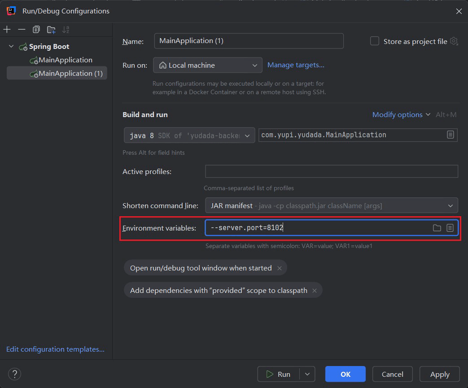
Task: Click inside the Active profiles field
Action: tap(331, 171)
